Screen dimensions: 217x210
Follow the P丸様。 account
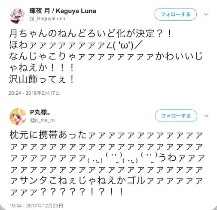(x=176, y=116)
